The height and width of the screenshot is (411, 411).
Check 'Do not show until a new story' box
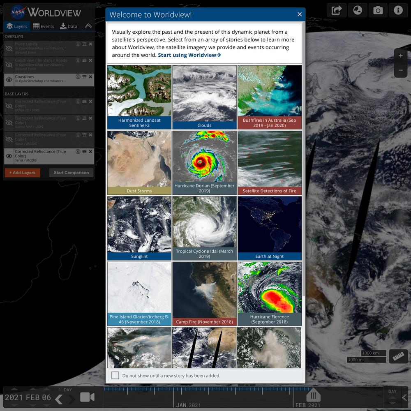click(x=115, y=375)
